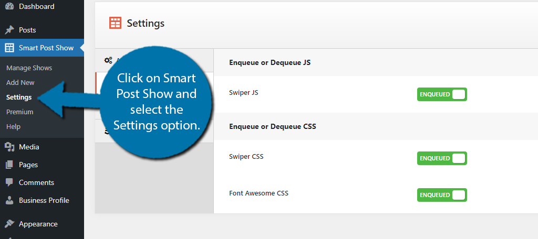The image size is (538, 239).
Task: Click the Business Profile person icon
Action: pos(9,200)
